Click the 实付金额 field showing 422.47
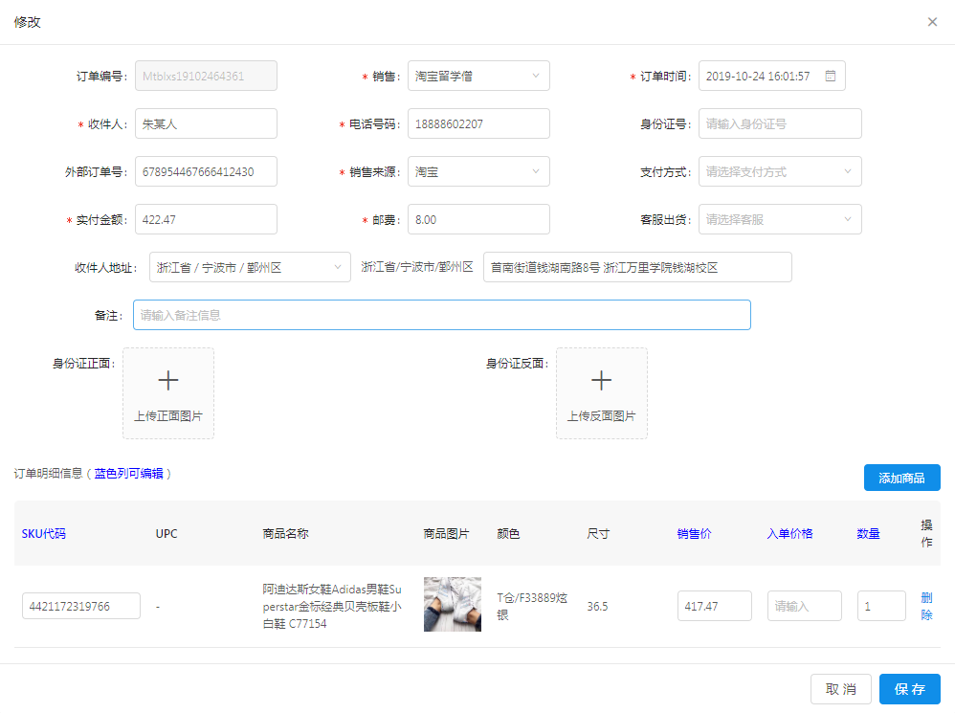This screenshot has width=955, height=713. pyautogui.click(x=206, y=219)
